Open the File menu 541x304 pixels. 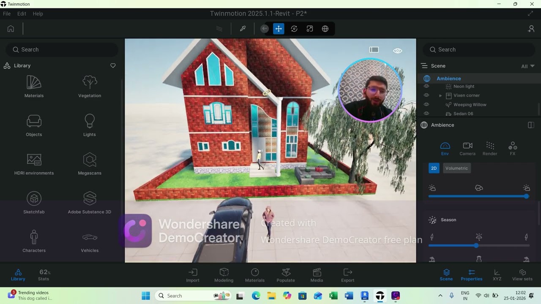click(7, 14)
